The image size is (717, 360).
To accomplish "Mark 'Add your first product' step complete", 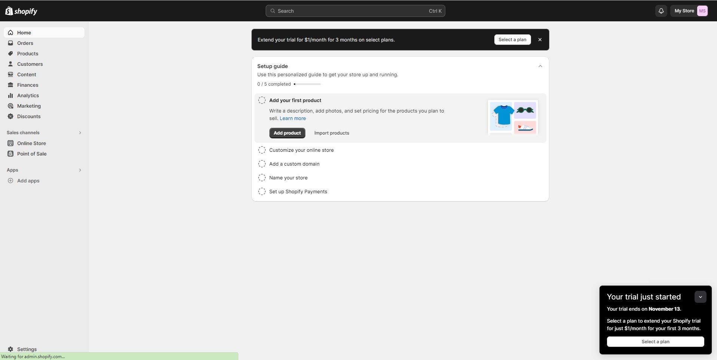I will pos(262,100).
